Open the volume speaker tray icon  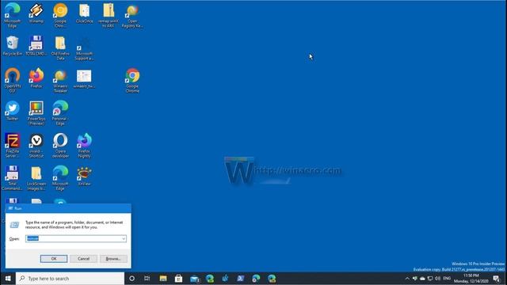point(438,278)
